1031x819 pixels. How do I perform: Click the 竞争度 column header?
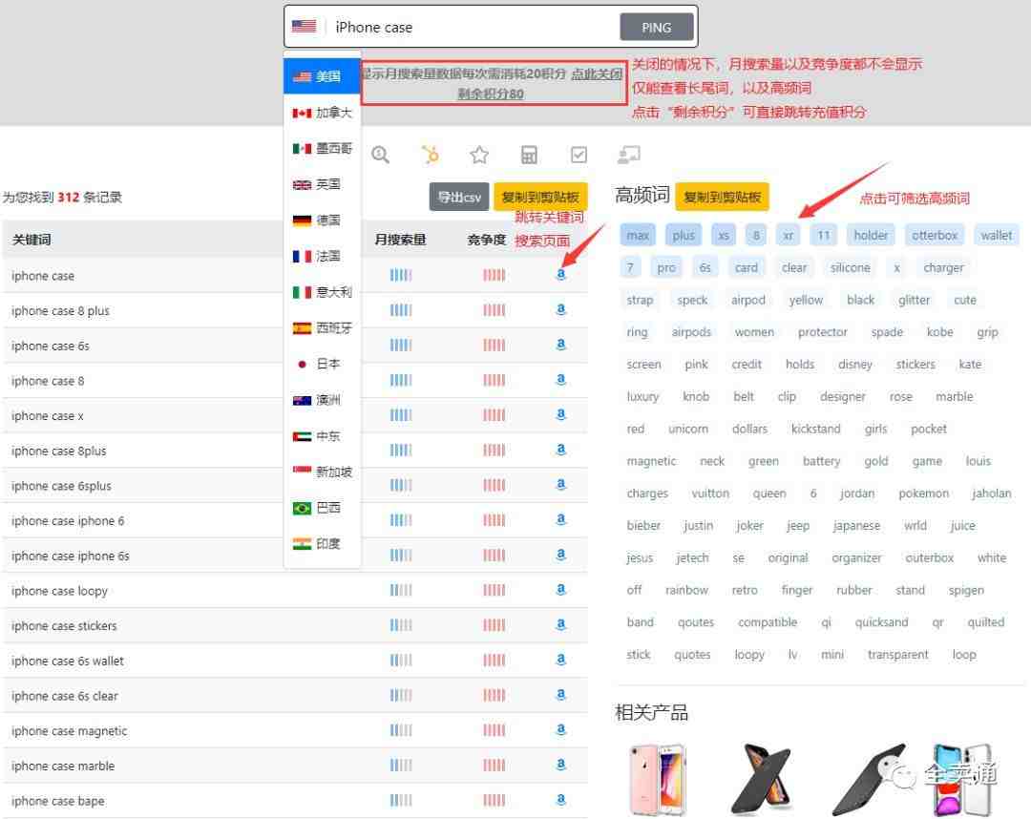pos(487,240)
